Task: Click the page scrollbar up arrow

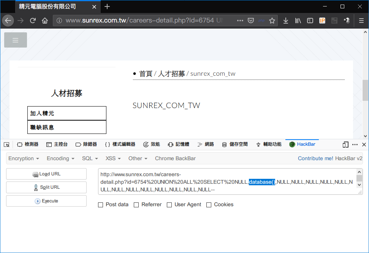Action: click(365, 32)
